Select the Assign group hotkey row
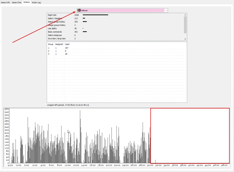The height and width of the screenshot is (172, 234). (x=115, y=25)
